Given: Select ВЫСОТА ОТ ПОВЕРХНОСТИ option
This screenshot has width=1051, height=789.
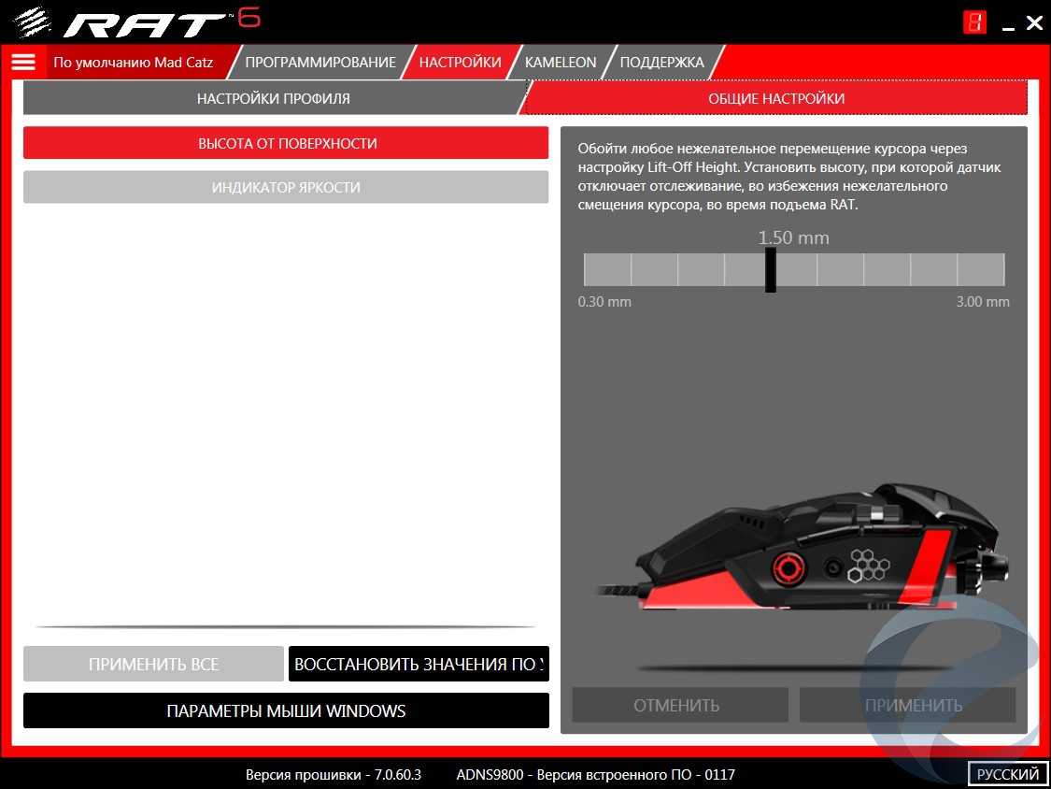Looking at the screenshot, I should coord(286,143).
